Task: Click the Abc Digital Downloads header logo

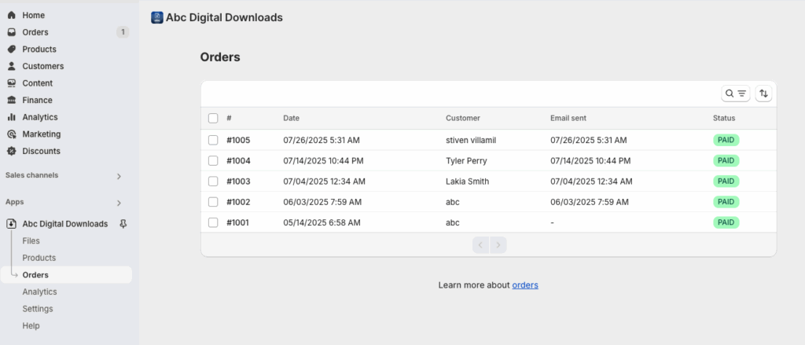Action: [157, 17]
